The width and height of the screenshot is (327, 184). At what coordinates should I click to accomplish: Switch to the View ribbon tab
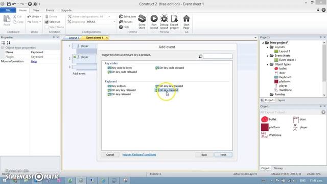point(36,10)
